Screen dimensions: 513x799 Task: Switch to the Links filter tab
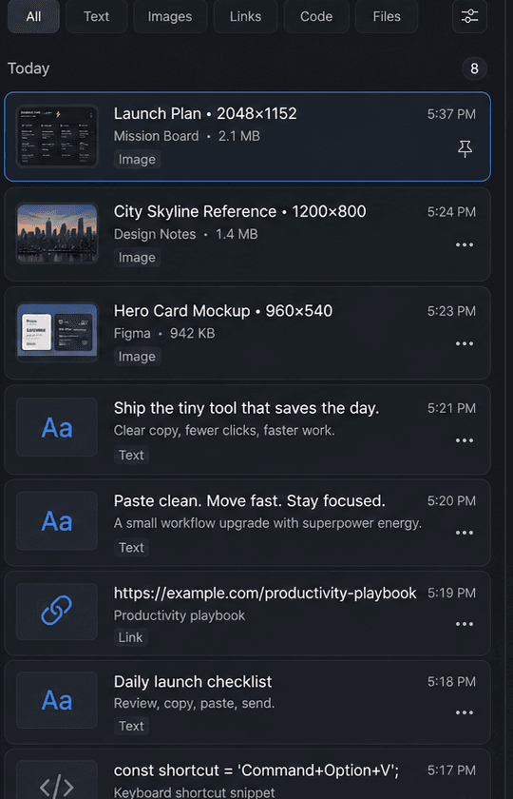click(x=245, y=16)
